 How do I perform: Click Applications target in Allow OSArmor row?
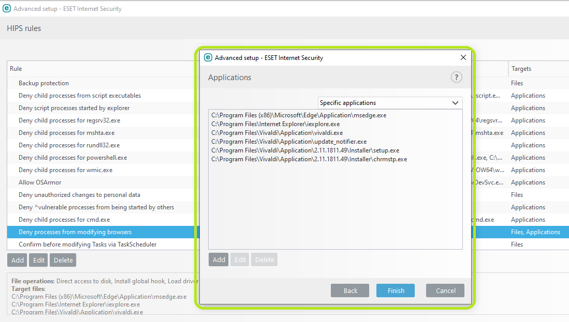pos(528,182)
